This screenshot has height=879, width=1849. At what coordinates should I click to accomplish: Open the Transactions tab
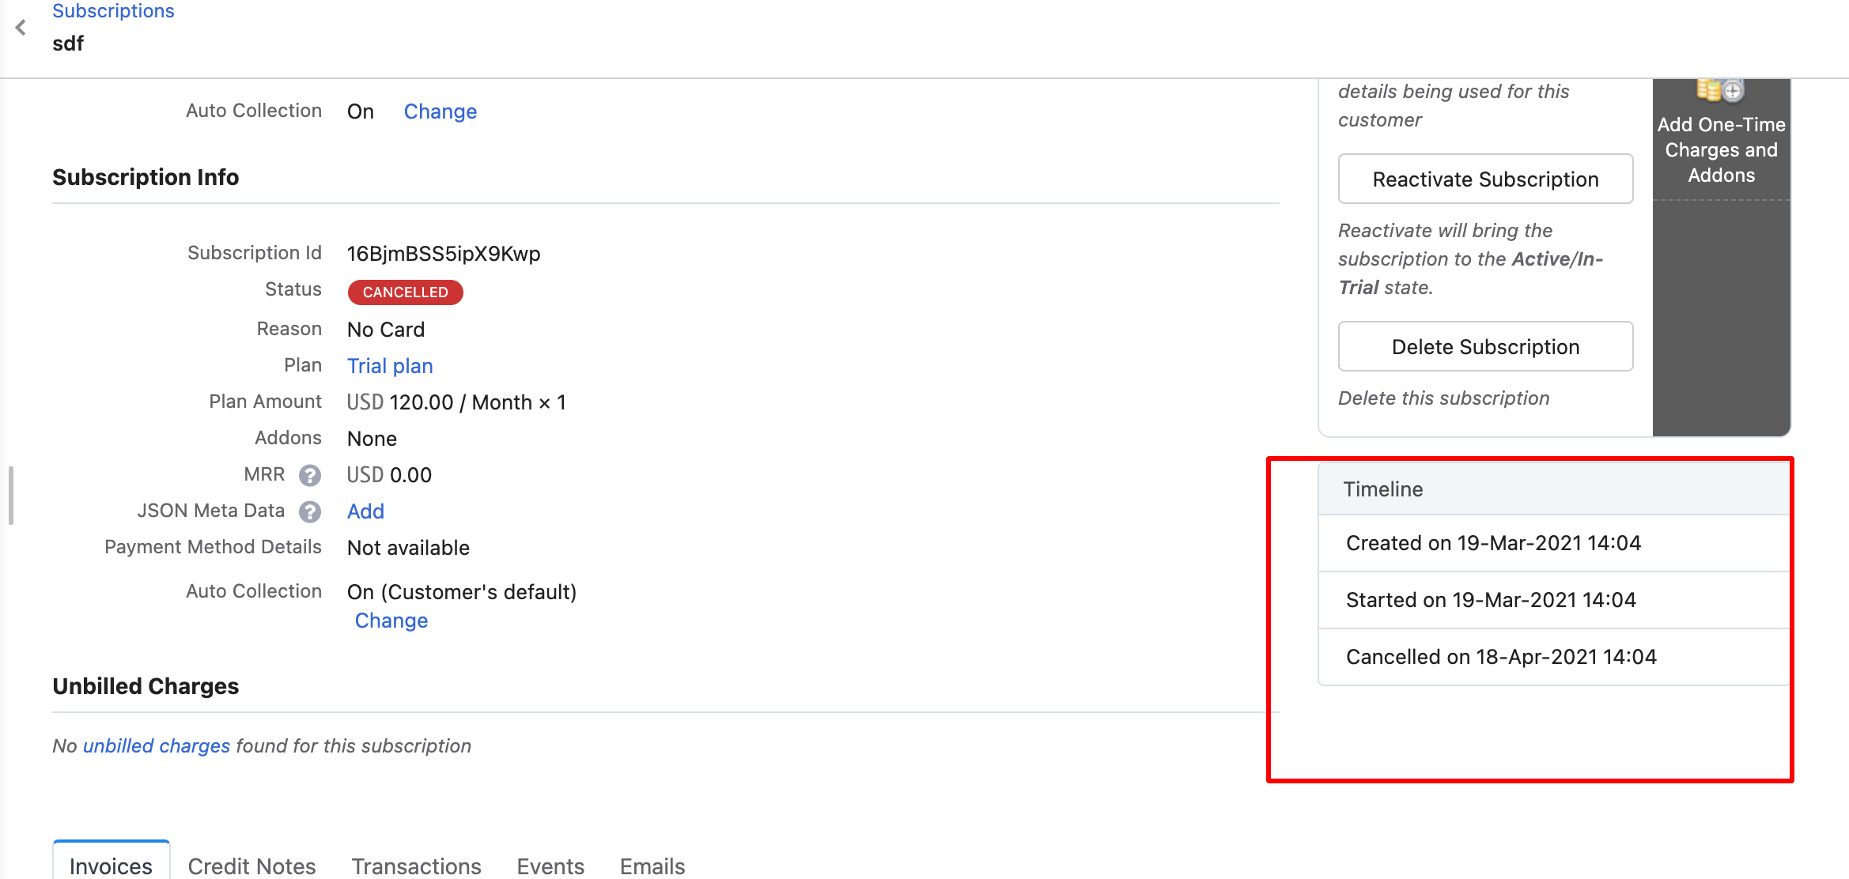coord(416,866)
